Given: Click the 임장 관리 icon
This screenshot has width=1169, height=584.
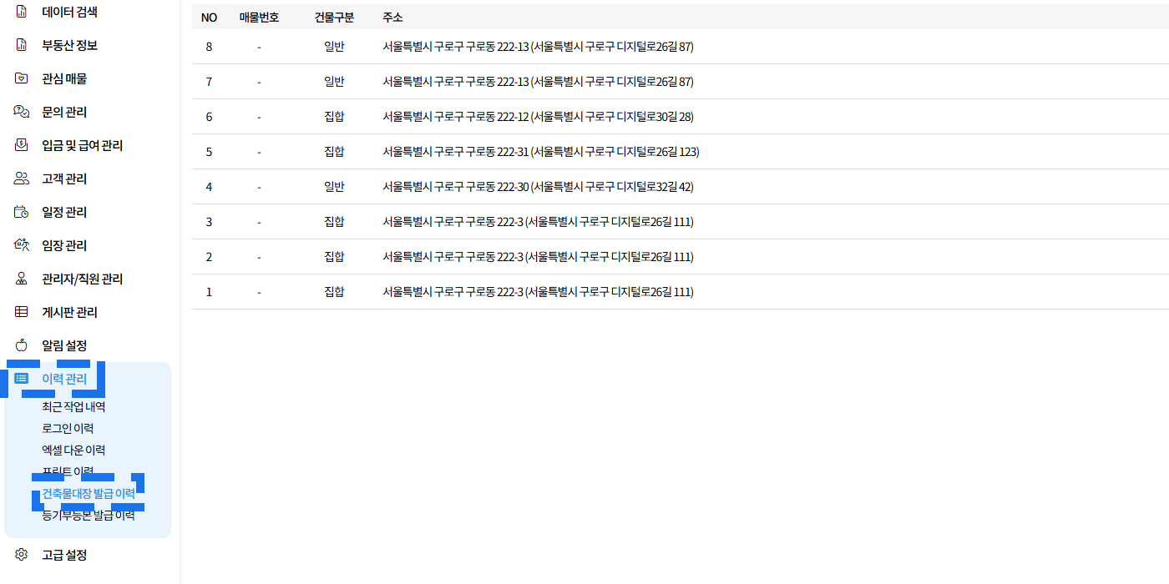Looking at the screenshot, I should 22,245.
